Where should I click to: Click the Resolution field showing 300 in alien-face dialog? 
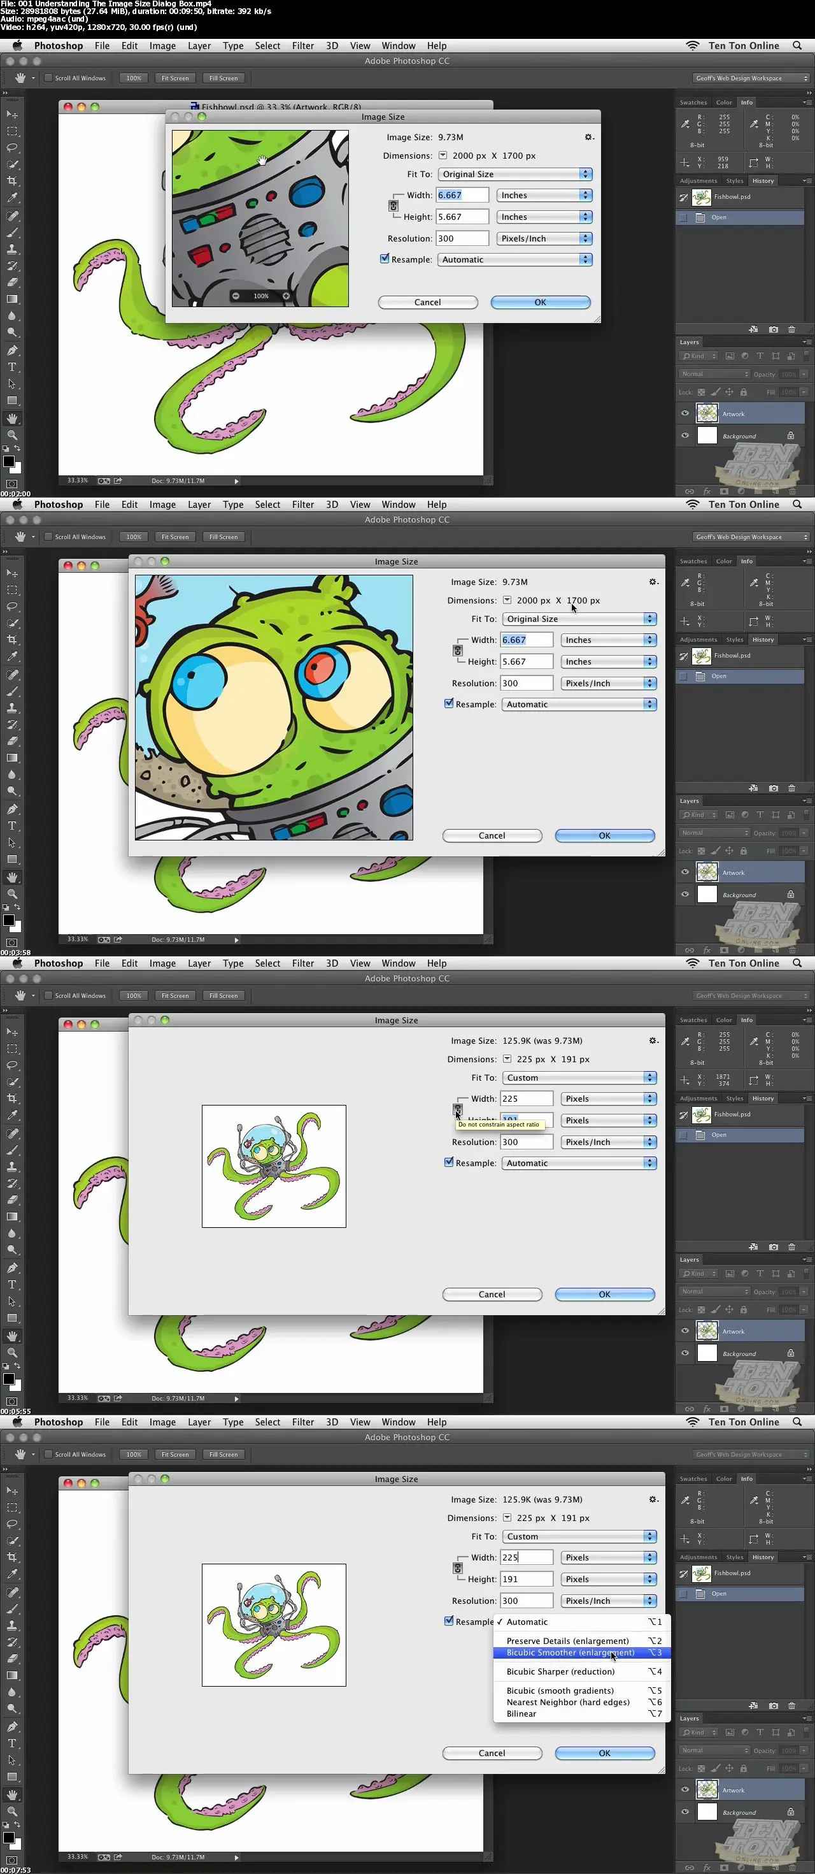527,683
